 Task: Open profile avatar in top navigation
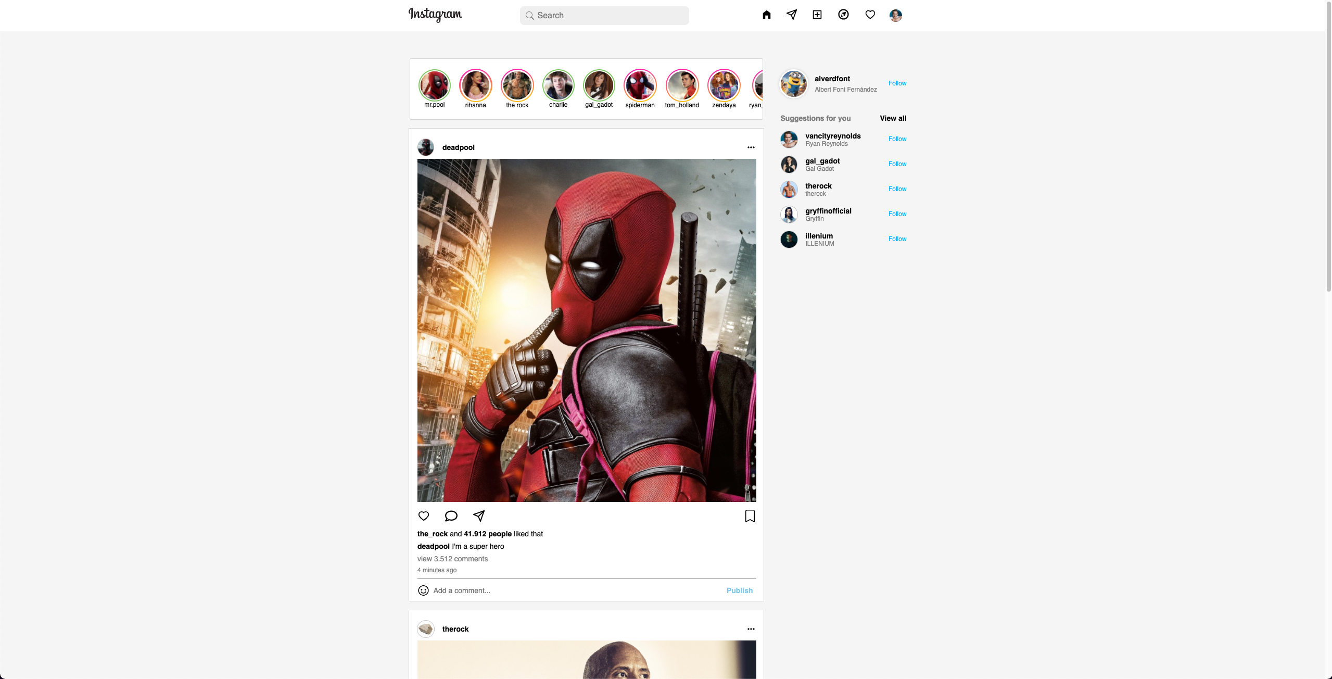coord(895,15)
